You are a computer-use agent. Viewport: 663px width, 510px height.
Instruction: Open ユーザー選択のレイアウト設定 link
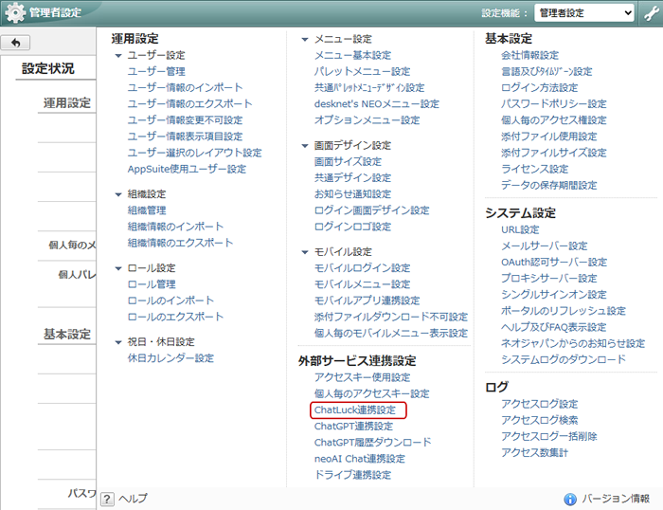pos(194,153)
